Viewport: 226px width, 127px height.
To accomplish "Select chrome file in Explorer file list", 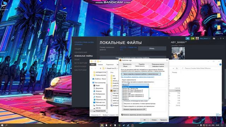I will [114, 88].
